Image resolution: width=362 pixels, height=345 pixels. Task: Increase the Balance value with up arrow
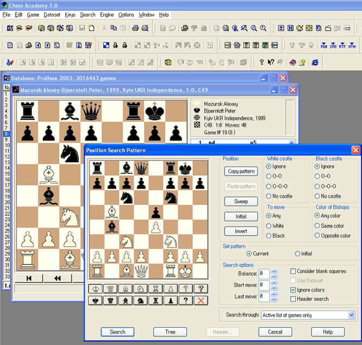pyautogui.click(x=274, y=271)
